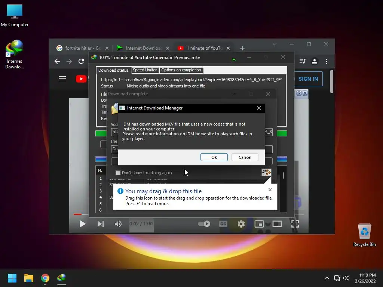383x287 pixels.
Task: Switch to the Speed Limiter tab
Action: click(145, 70)
